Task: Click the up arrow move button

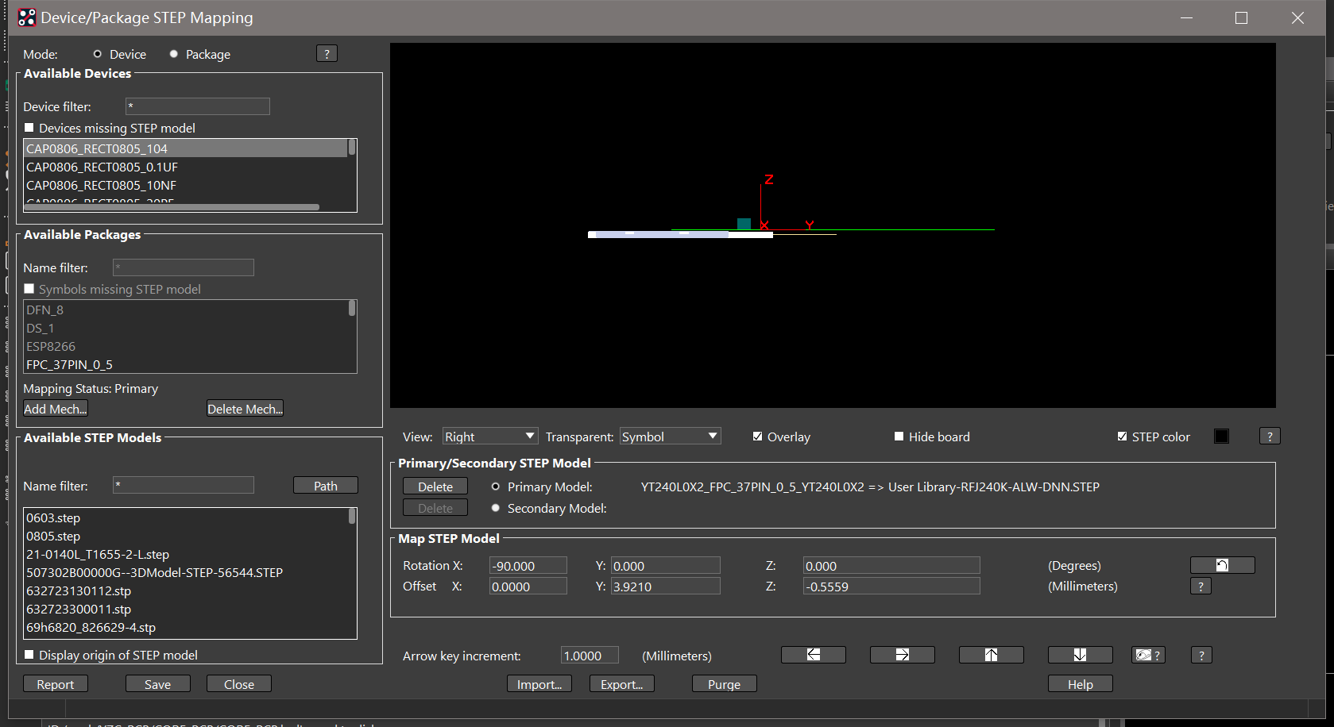Action: 992,655
